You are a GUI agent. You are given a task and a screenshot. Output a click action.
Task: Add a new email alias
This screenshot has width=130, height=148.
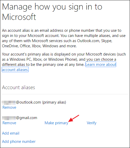coord(11,133)
